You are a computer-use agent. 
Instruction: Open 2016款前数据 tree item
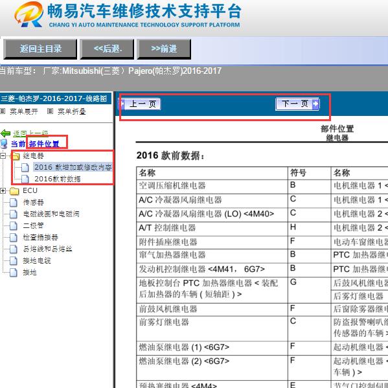tap(58, 179)
